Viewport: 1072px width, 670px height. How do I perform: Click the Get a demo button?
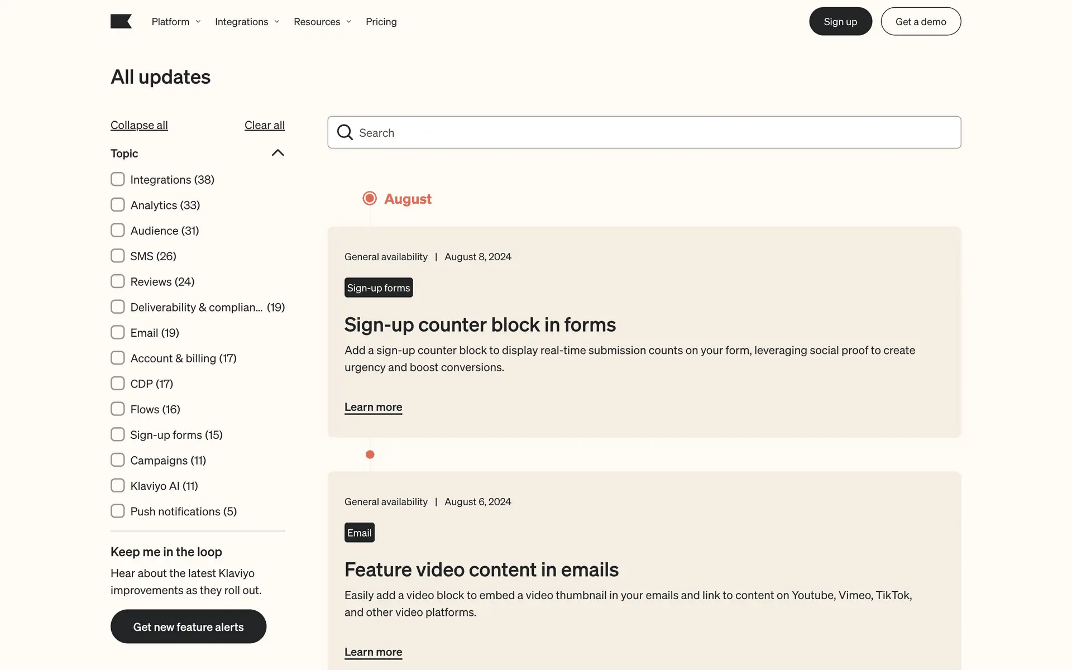tap(921, 21)
